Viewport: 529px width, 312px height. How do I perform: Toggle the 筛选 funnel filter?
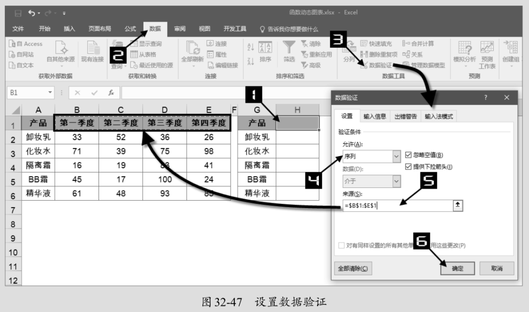(x=289, y=52)
